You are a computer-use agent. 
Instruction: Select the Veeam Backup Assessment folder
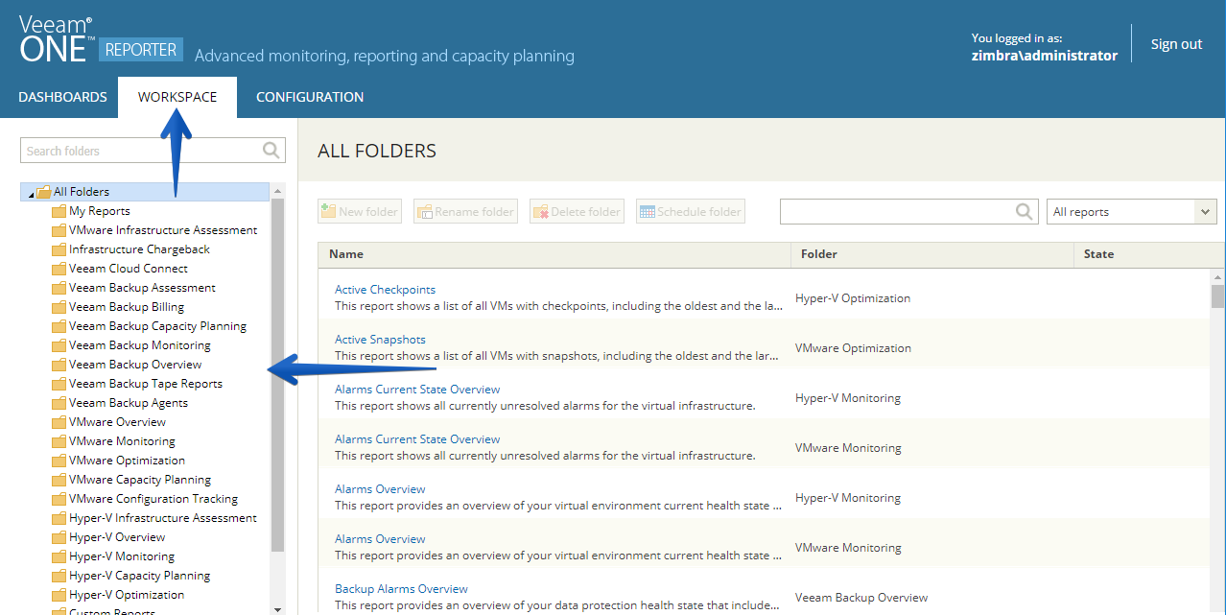[x=142, y=288]
